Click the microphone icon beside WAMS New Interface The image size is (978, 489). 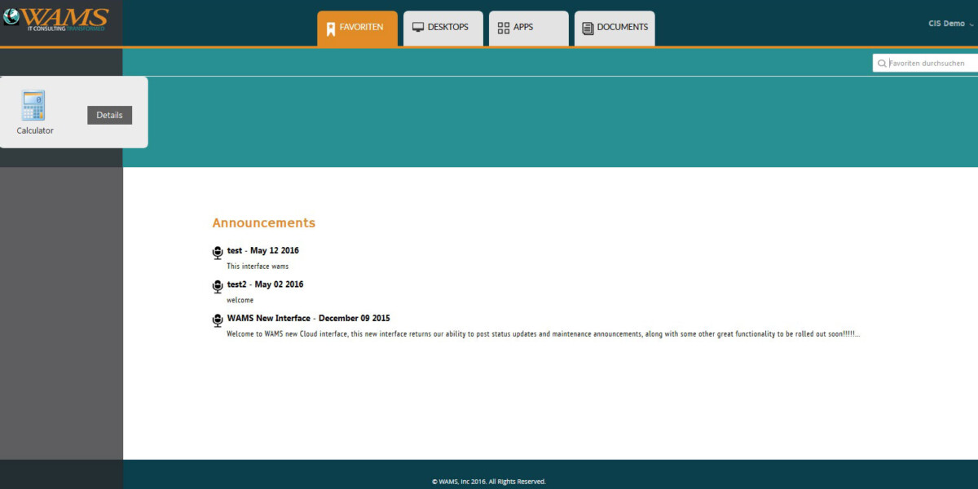[218, 320]
